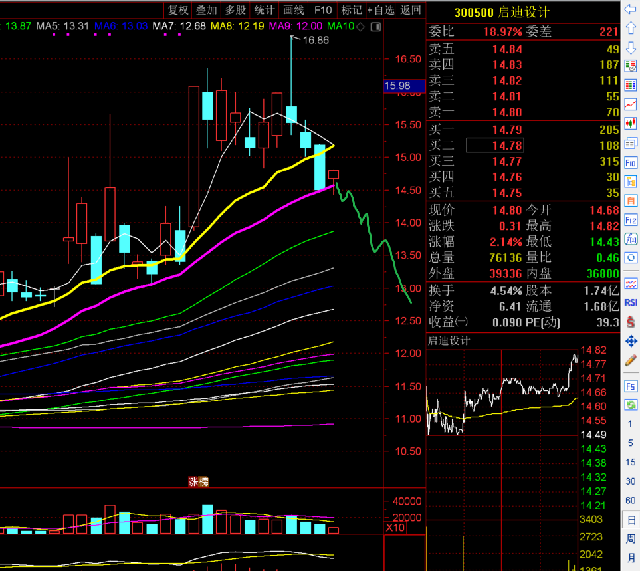This screenshot has width=640, height=571.
Task: Click the 15.98 price axis marker
Action: [x=405, y=86]
